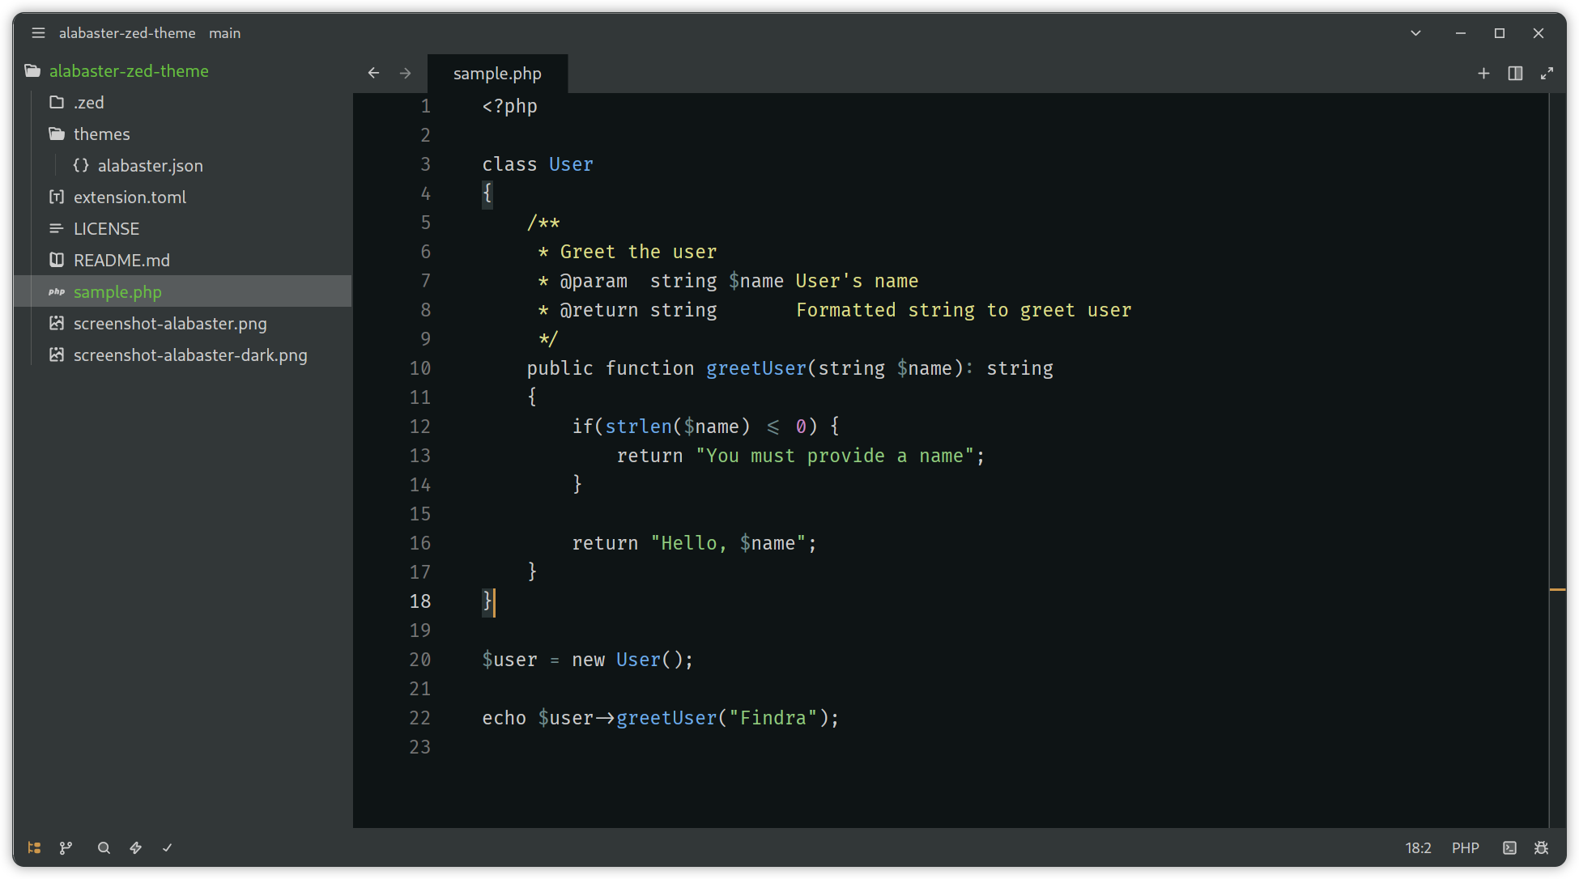The height and width of the screenshot is (879, 1579).
Task: Go forward with the right arrow
Action: click(x=405, y=73)
